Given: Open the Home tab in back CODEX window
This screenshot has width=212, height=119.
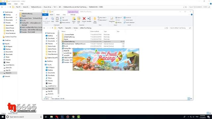Looking at the screenshot, I should click(9, 4).
